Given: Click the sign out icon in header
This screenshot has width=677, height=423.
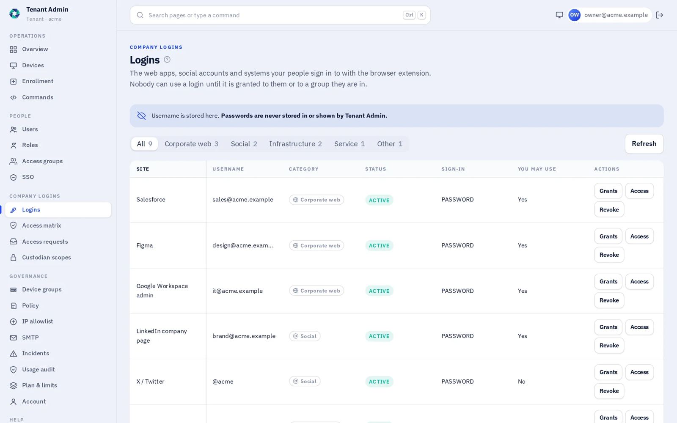Looking at the screenshot, I should [659, 15].
